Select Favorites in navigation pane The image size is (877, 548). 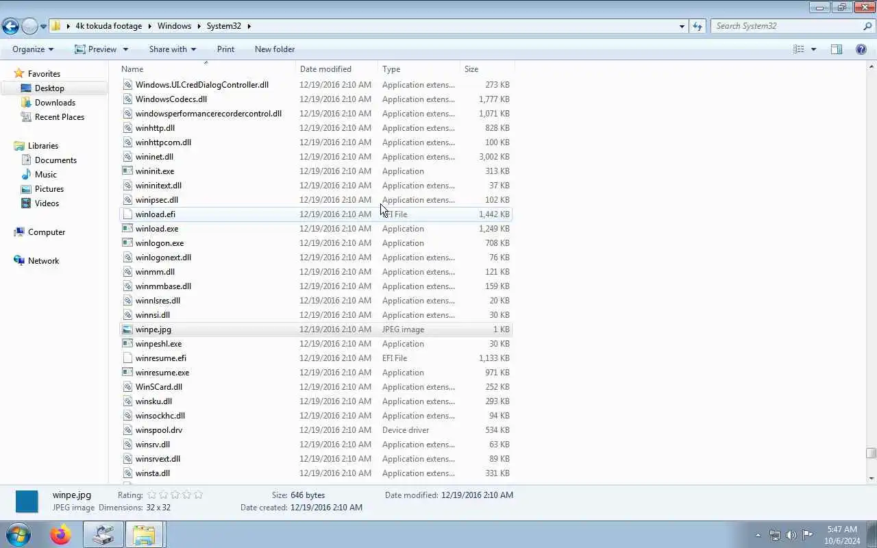(x=44, y=74)
